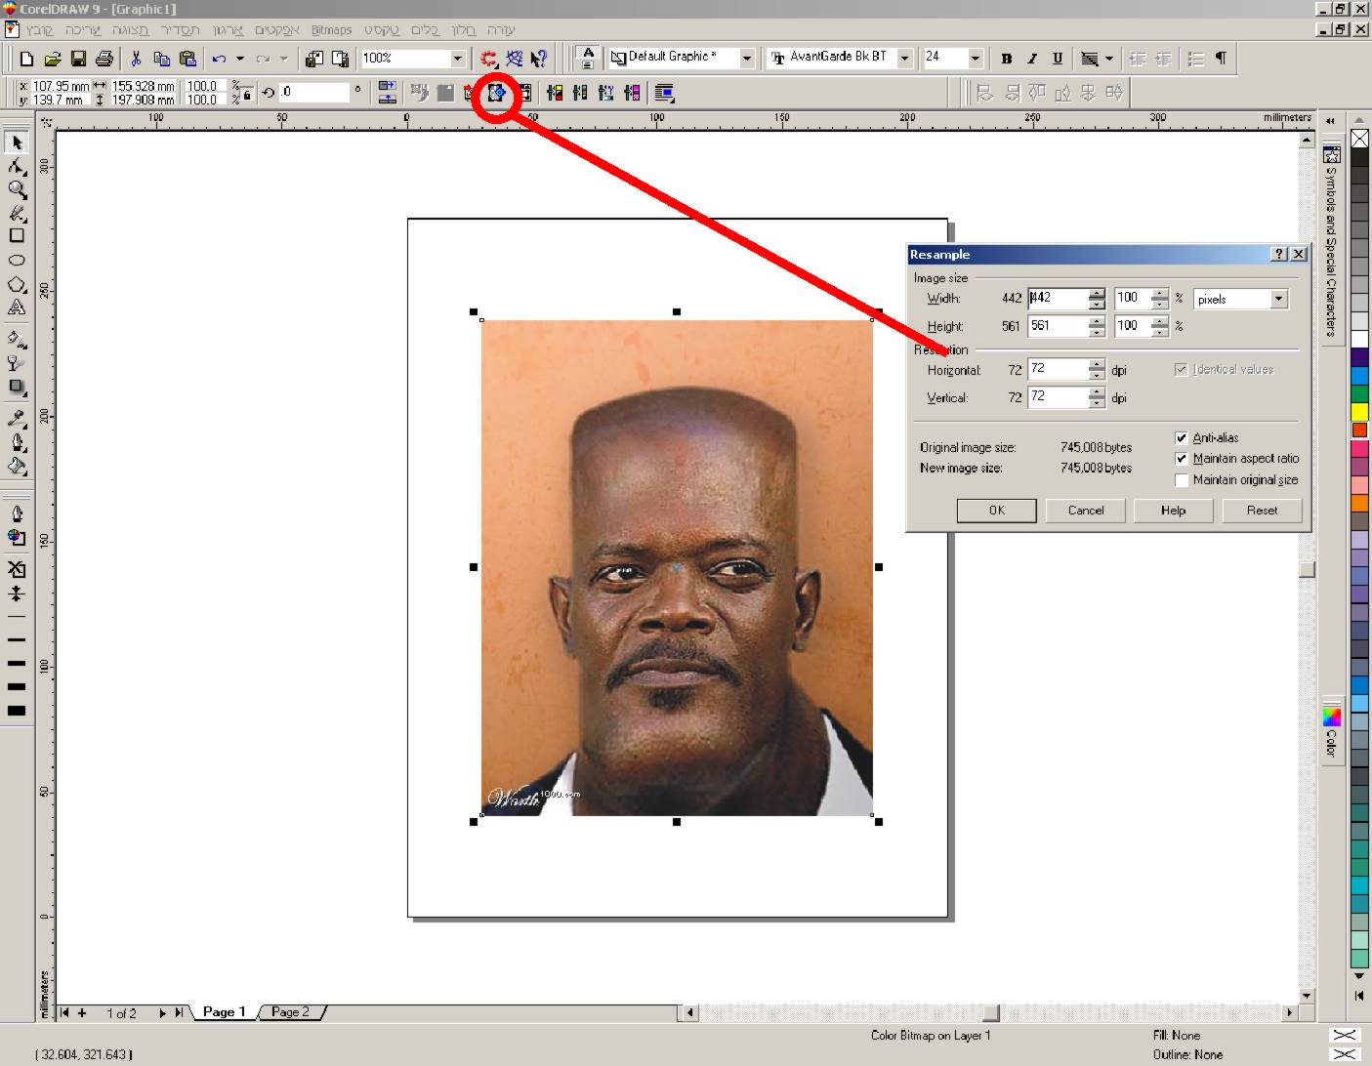This screenshot has width=1372, height=1066.
Task: Toggle Underline text formatting
Action: 1058,59
